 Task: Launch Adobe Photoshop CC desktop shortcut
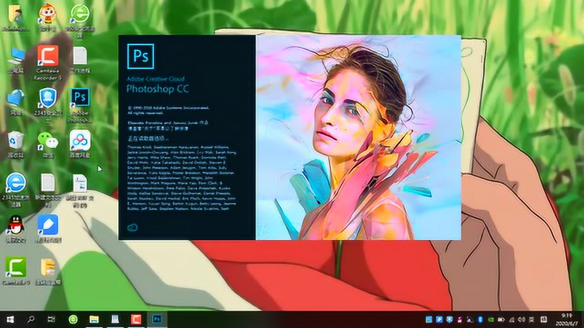coord(80,105)
